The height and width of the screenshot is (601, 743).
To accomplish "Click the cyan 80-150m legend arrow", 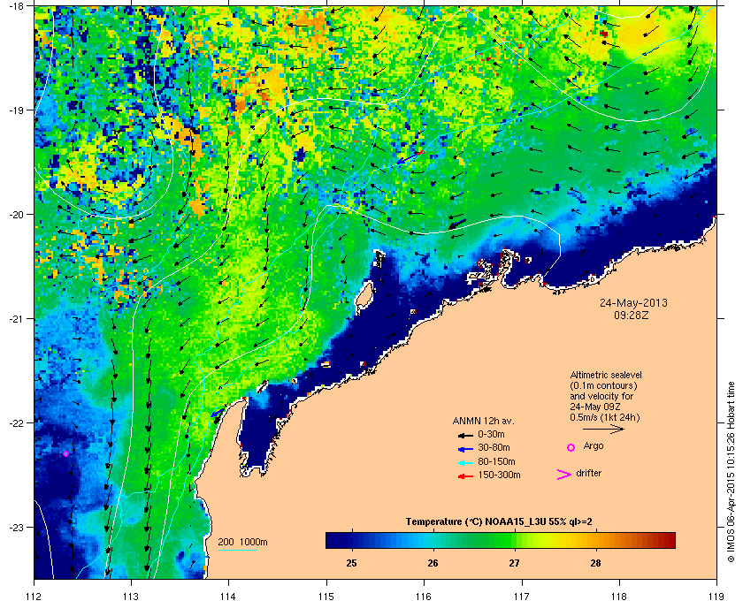I will 465,463.
